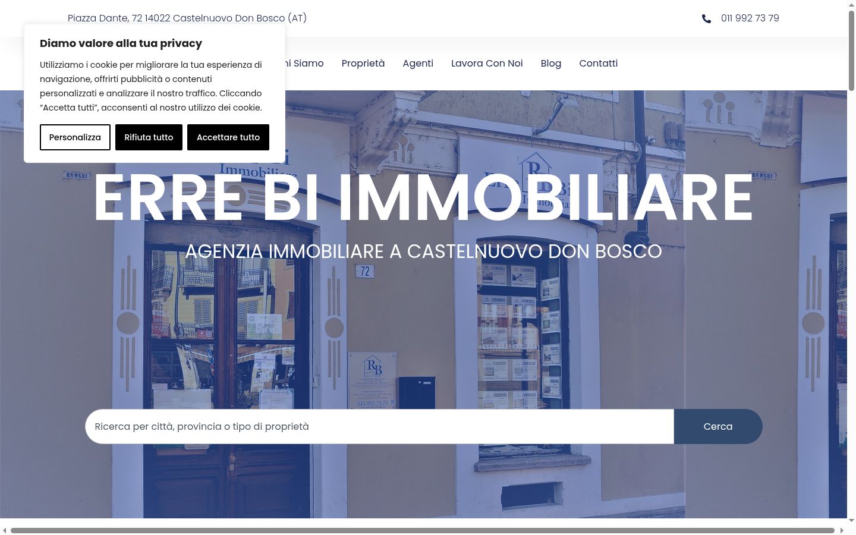Click the ERRE BI IMMOBILIARE heading
Viewport: 856px width, 535px height.
pyautogui.click(x=423, y=197)
